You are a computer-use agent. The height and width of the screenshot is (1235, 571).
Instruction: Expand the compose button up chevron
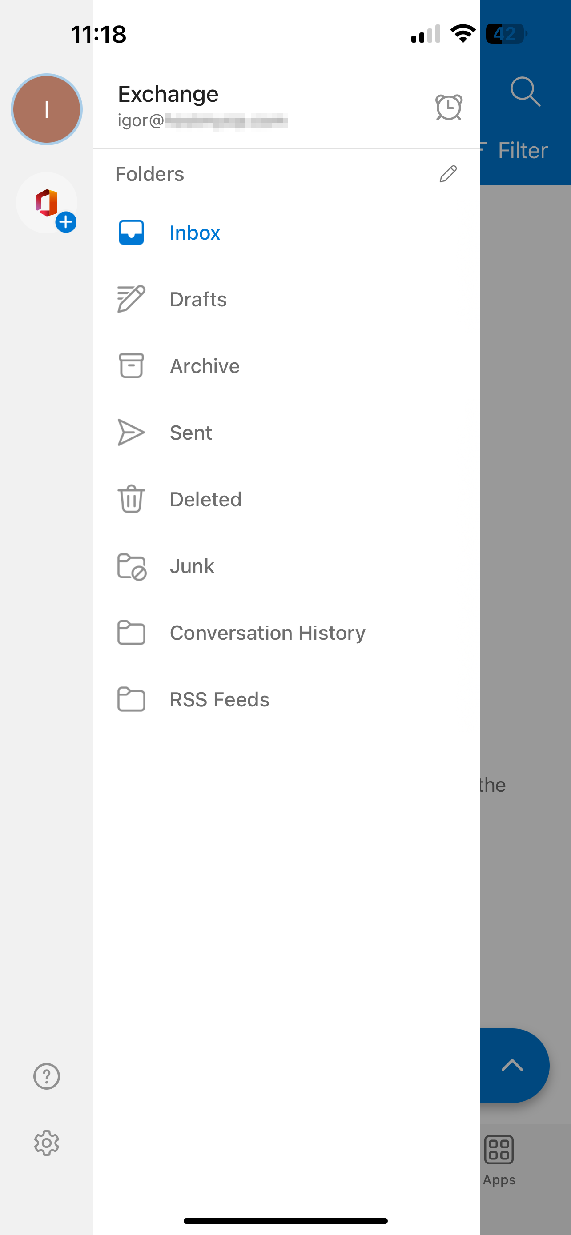[512, 1065]
